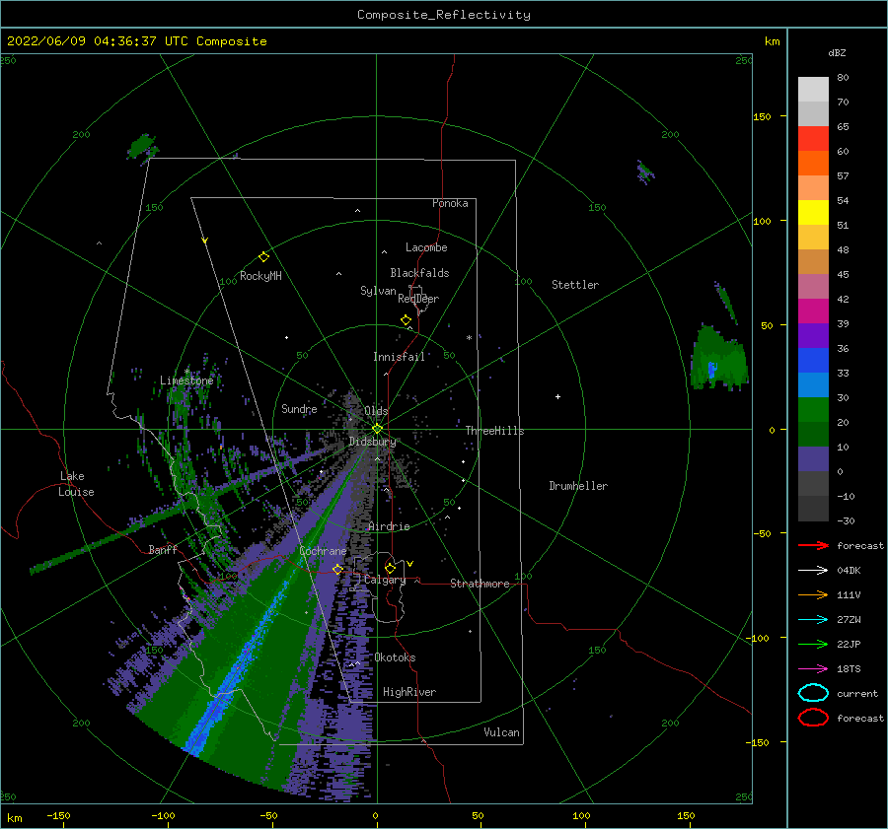888x829 pixels.
Task: Click the cyan current ellipse symbol
Action: [x=813, y=693]
